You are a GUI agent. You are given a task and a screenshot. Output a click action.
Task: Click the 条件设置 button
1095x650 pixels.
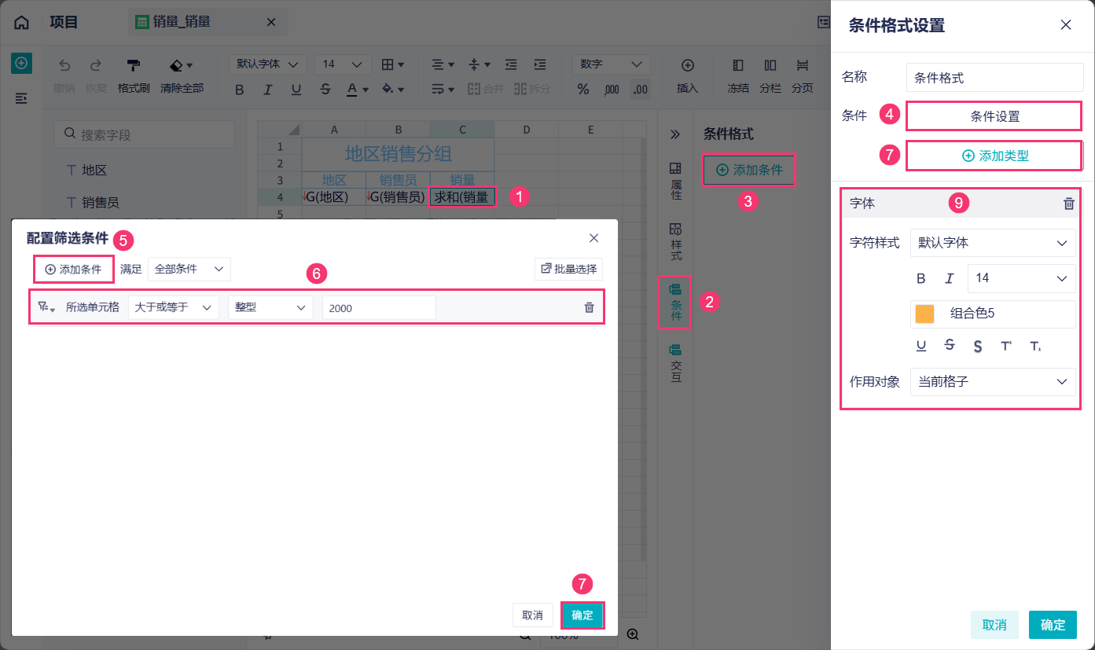tap(994, 116)
